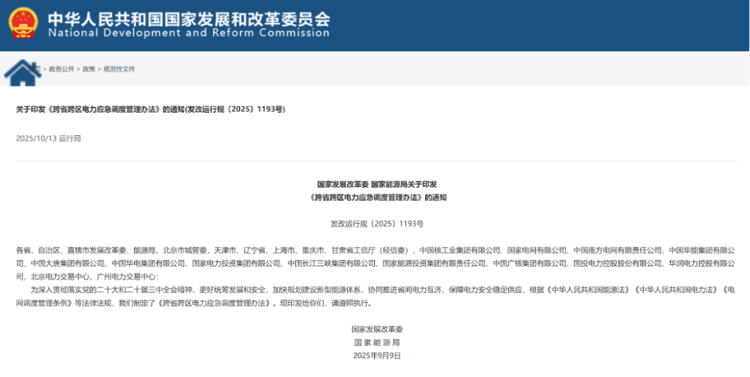This screenshot has width=750, height=377.
Task: Click National Development and Reform Commission English title
Action: [189, 33]
